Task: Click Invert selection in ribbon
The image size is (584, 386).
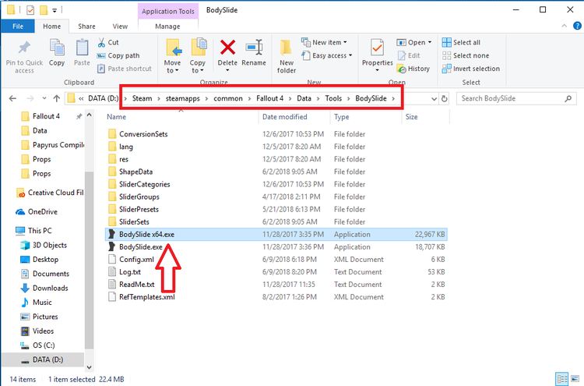Action: (x=471, y=69)
